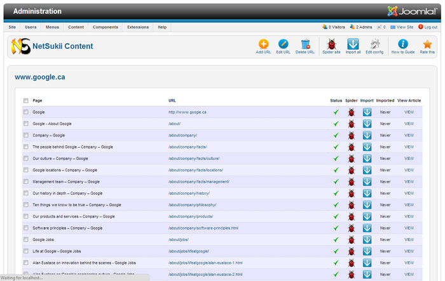Click the 0 Visitors indicator
The width and height of the screenshot is (445, 281).
tap(334, 27)
